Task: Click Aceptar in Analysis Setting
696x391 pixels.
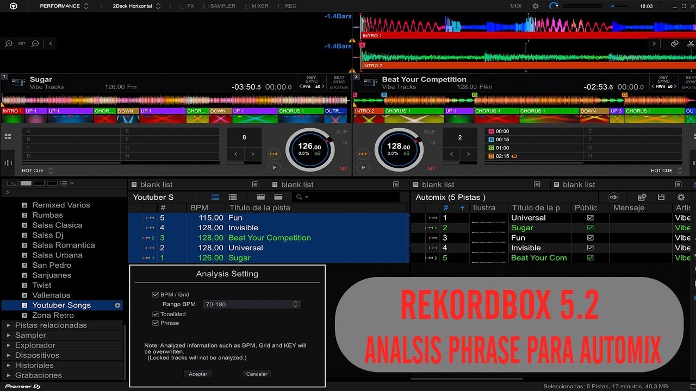Action: point(198,374)
